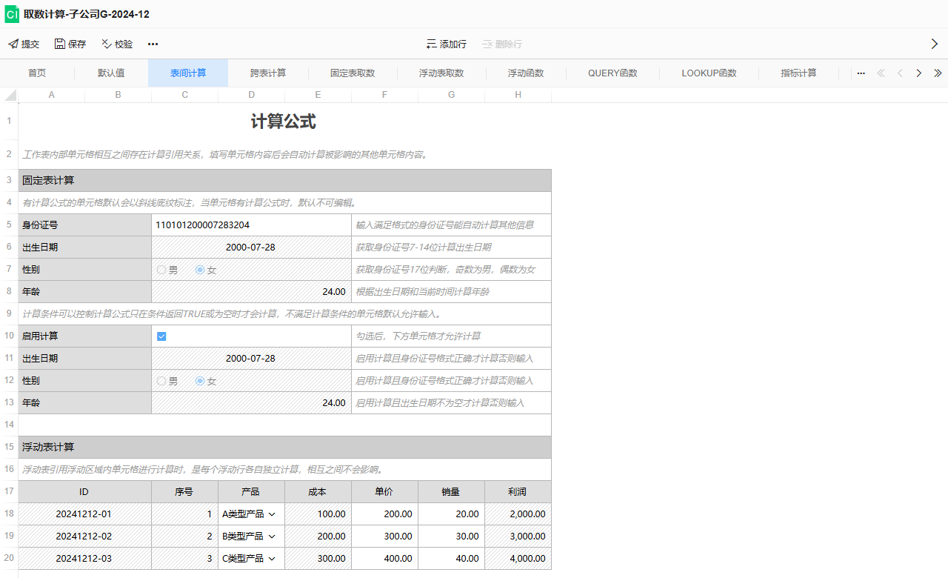
Task: Jump to the last sheet tab with the double-chevron icon
Action: pos(938,73)
